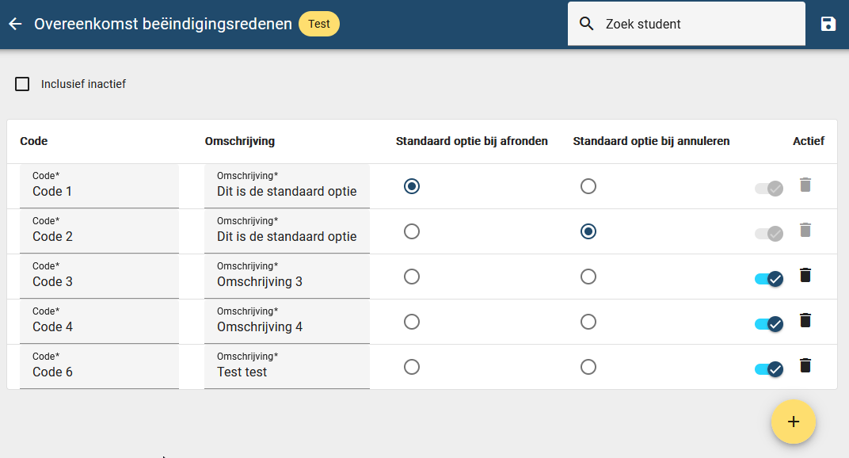Select Code 6 as standaard optie bij afronden
Image resolution: width=849 pixels, height=458 pixels.
coord(412,367)
